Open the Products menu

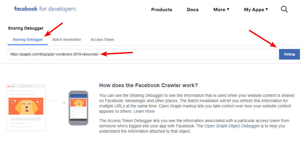tap(161, 9)
